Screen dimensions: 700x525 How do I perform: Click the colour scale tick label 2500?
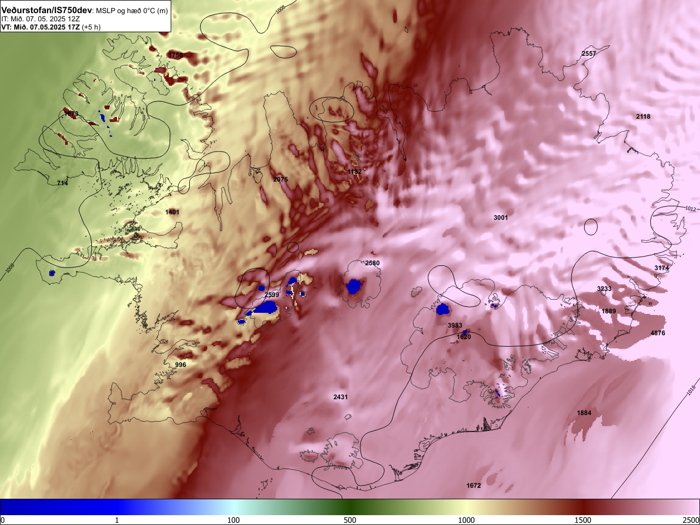[x=691, y=520]
